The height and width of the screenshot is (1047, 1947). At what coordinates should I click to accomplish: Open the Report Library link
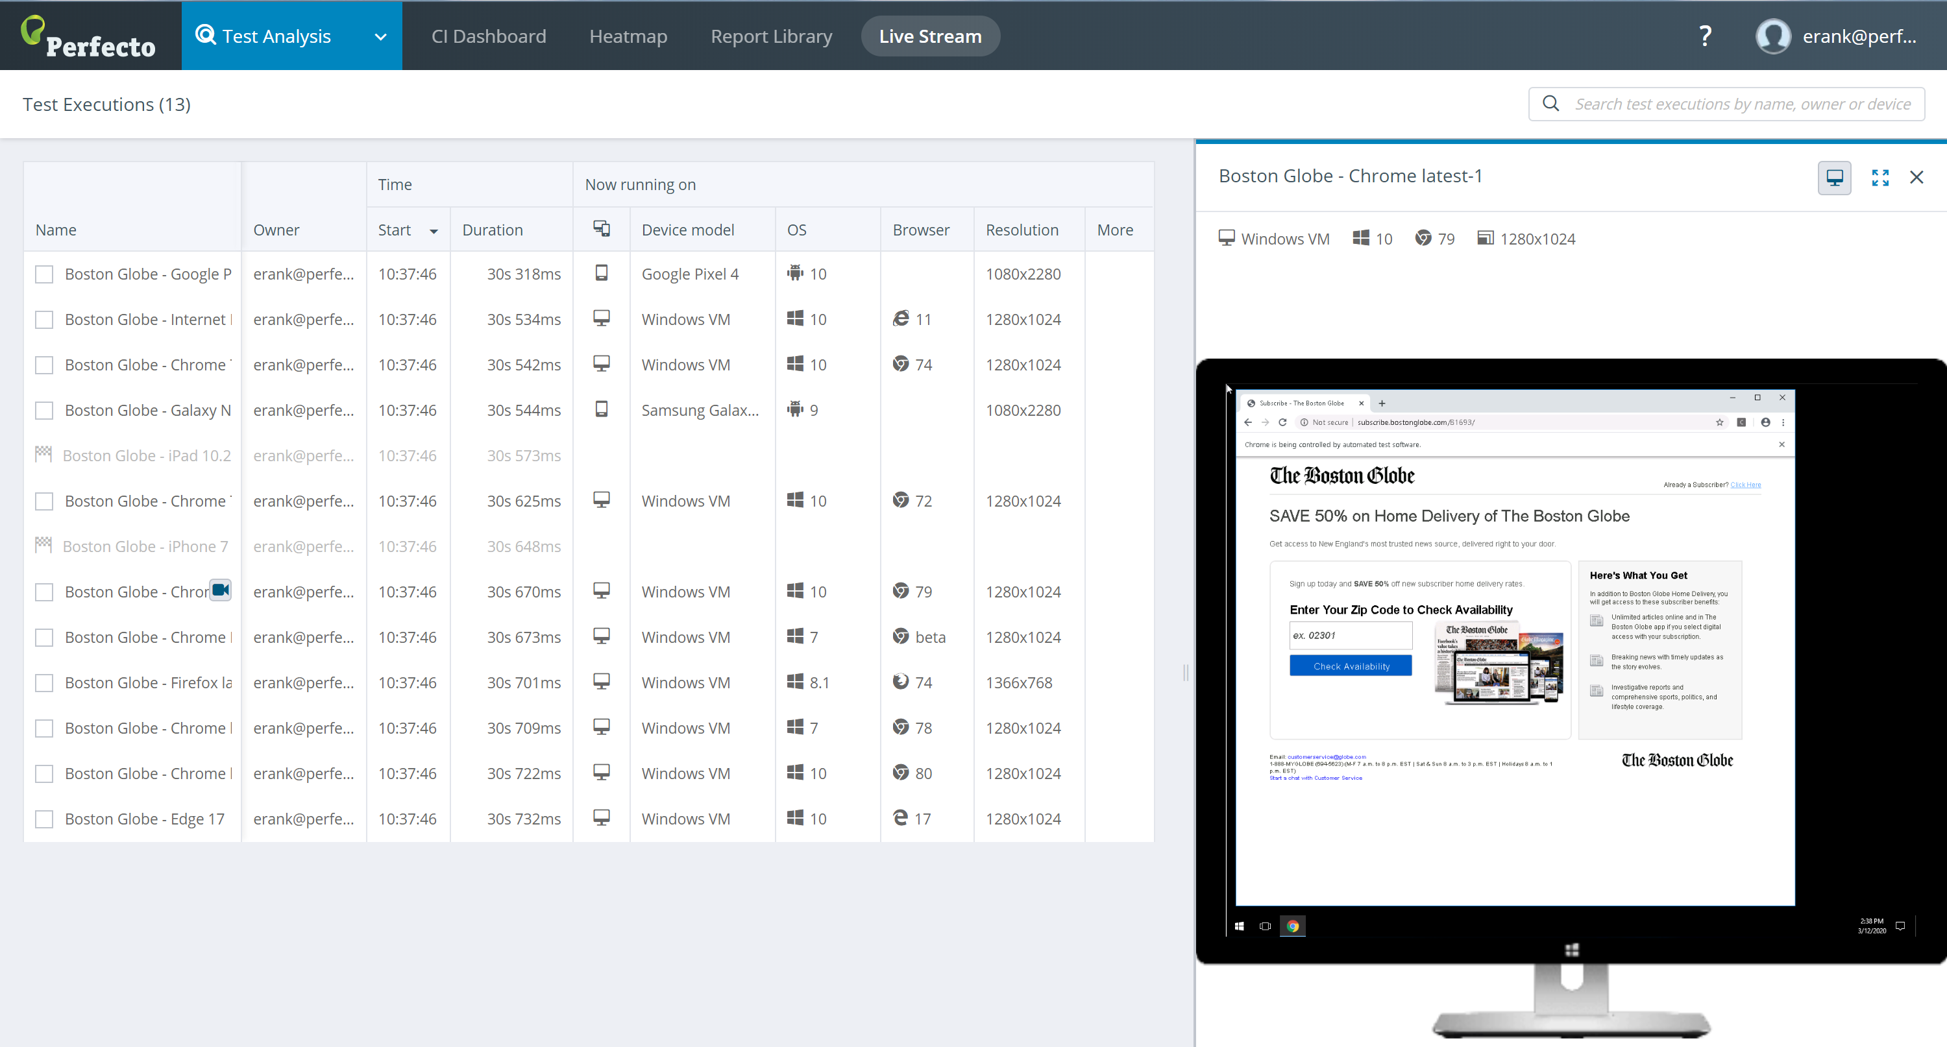point(771,36)
